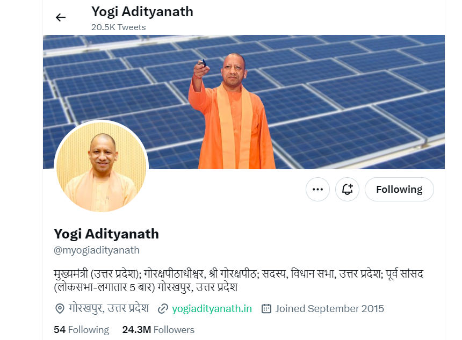Image resolution: width=462 pixels, height=340 pixels.
Task: Click the header title Yogi Adityanath
Action: [x=142, y=12]
